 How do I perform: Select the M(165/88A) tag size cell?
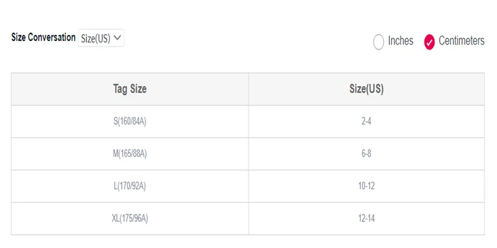pos(130,154)
